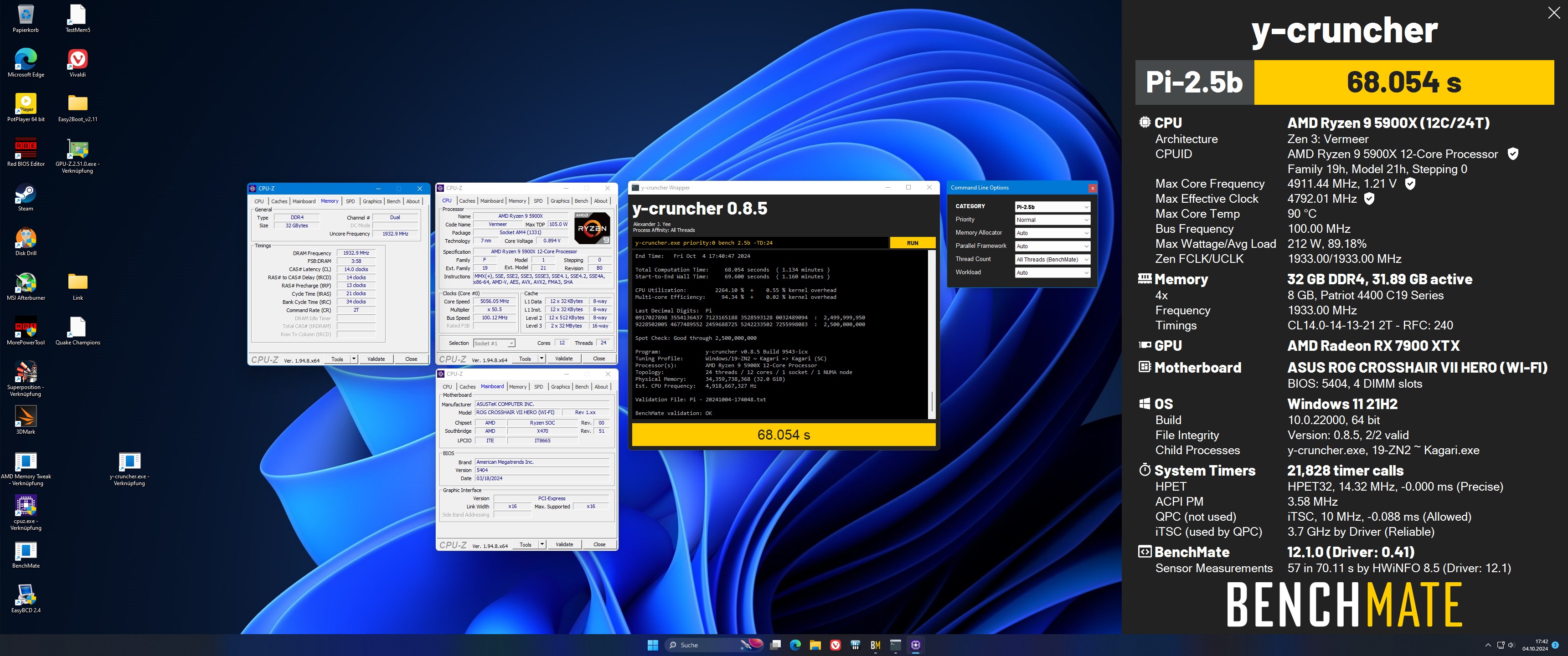Click the BM BenchMate taskbar icon
The width and height of the screenshot is (1568, 656).
tap(875, 645)
